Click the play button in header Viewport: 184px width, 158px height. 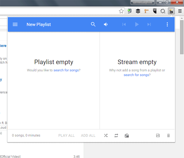coord(137,24)
